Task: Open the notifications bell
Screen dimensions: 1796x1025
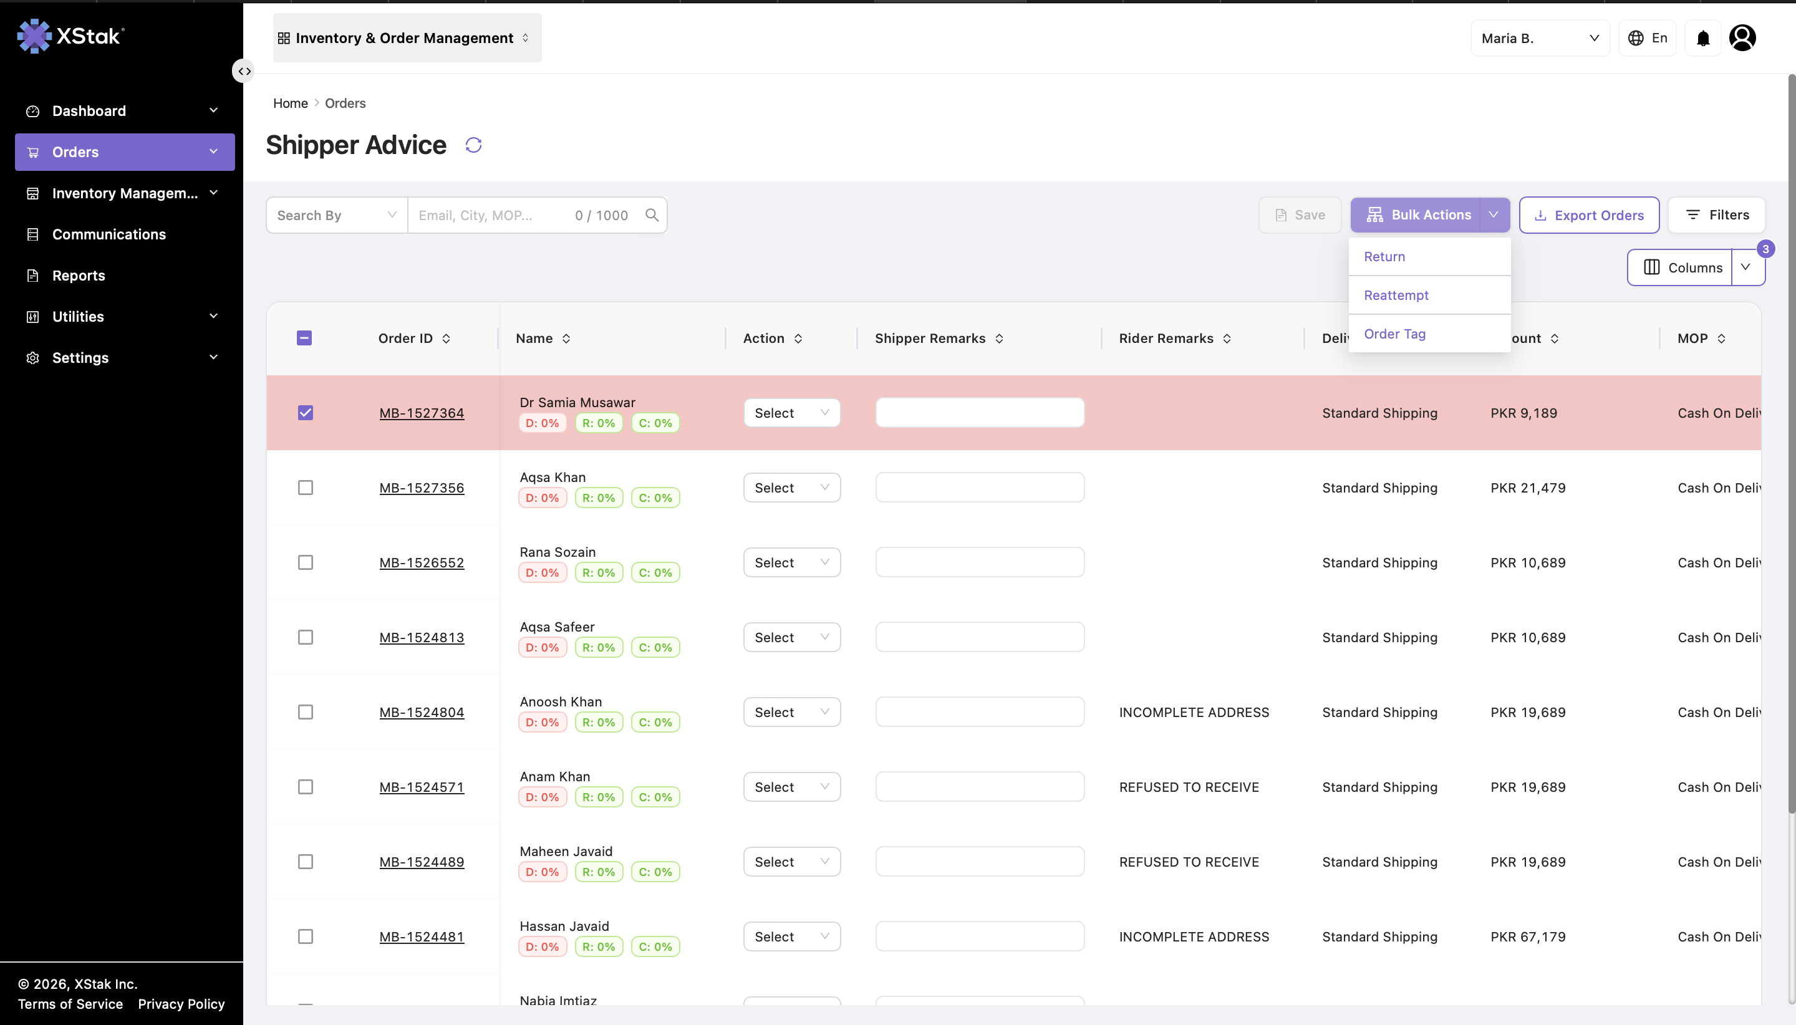Action: pyautogui.click(x=1702, y=38)
